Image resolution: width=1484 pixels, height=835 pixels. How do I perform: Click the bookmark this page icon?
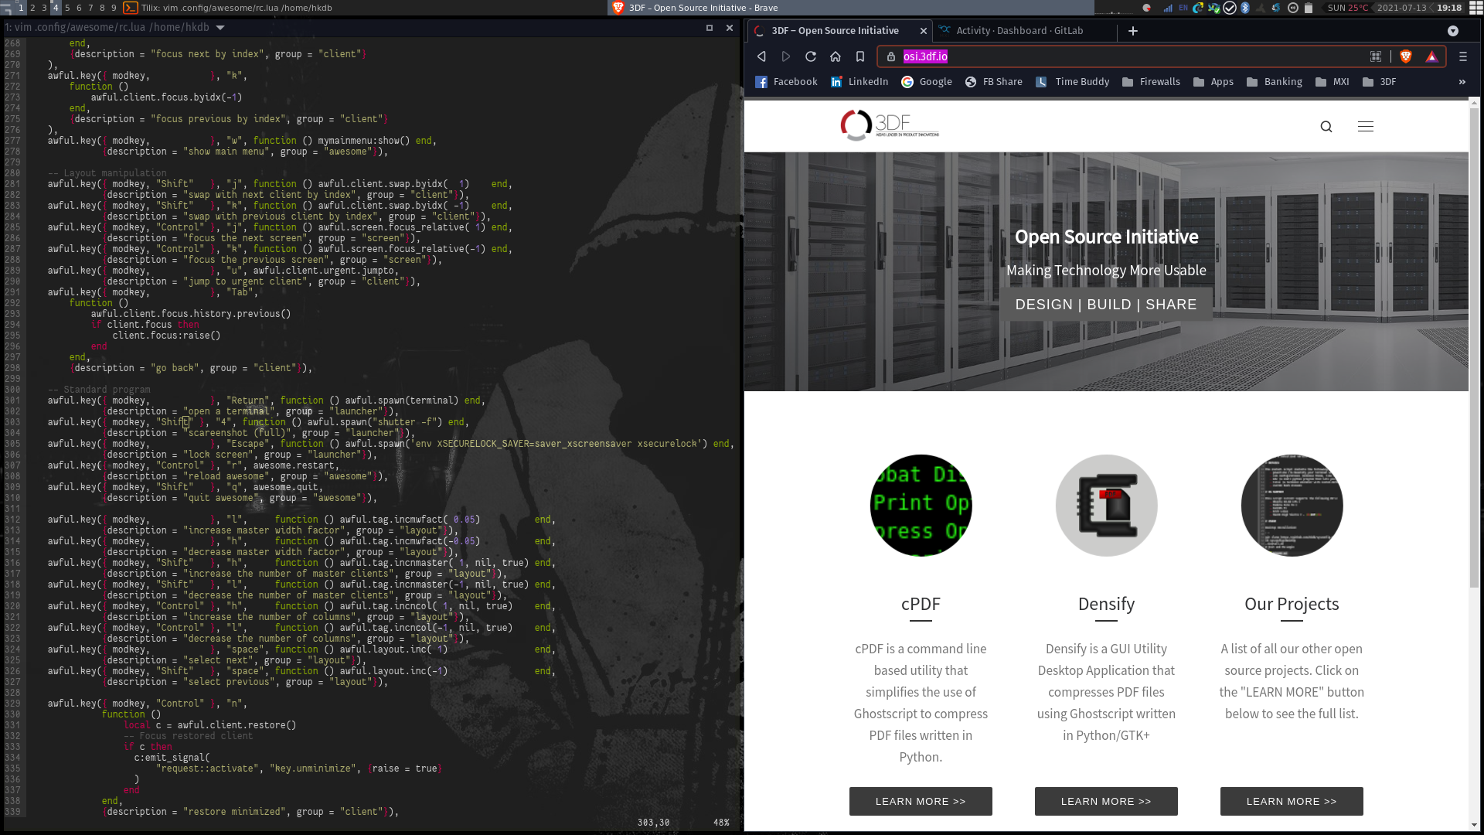(860, 56)
